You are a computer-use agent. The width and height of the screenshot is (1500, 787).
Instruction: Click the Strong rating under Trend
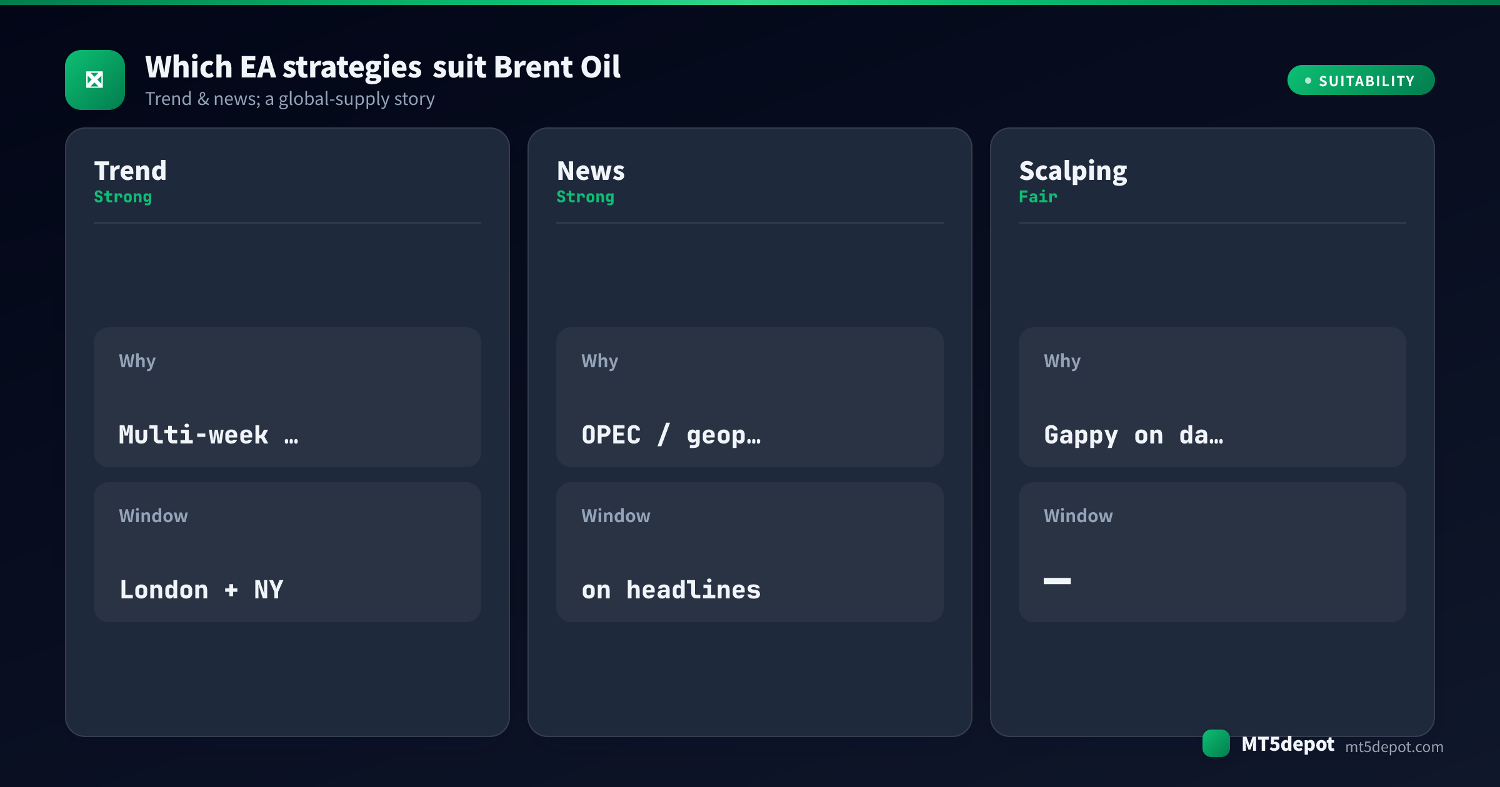[123, 197]
